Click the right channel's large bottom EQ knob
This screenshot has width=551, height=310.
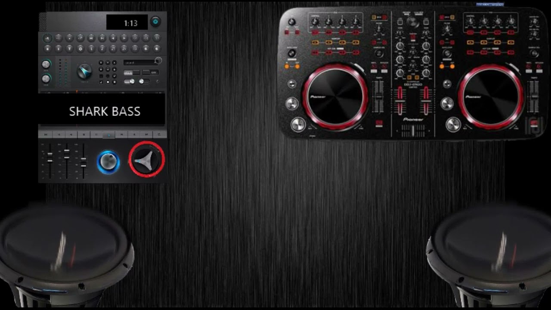point(426,73)
